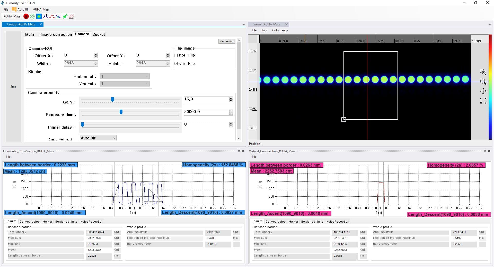Click the Gain slider handle
Image resolution: width=494 pixels, height=267 pixels.
[112, 99]
